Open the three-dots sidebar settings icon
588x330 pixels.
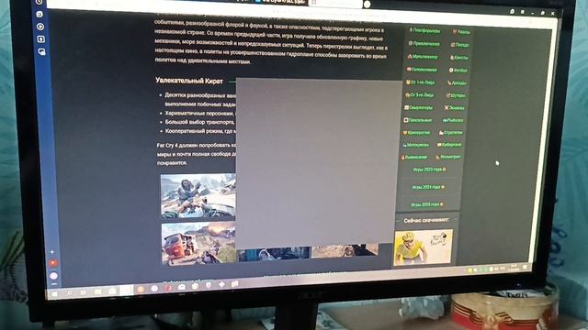54,284
